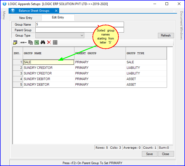This screenshot has width=185, height=166.
Task: Click LIABILITY in the SUNDRY CREDITOR row
Action: click(x=146, y=68)
